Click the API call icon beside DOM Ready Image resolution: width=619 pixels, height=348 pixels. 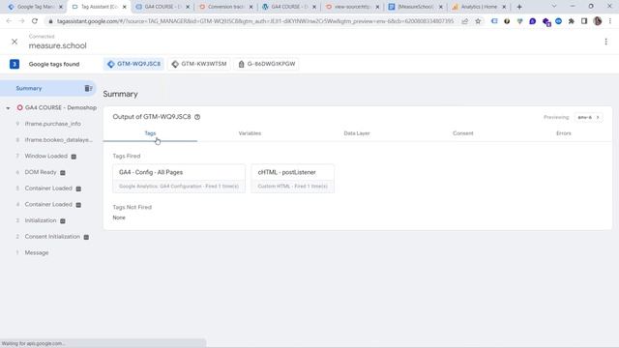click(62, 173)
